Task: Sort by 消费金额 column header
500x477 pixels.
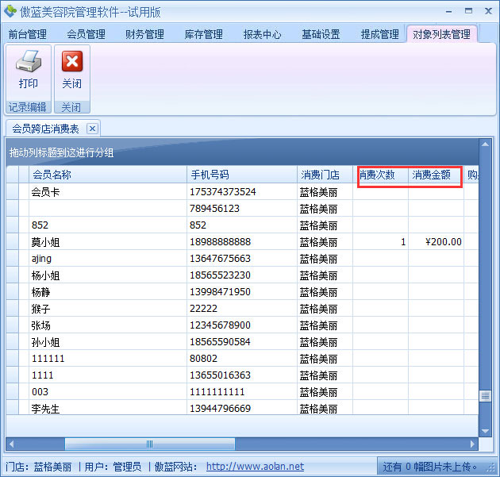Action: [433, 175]
